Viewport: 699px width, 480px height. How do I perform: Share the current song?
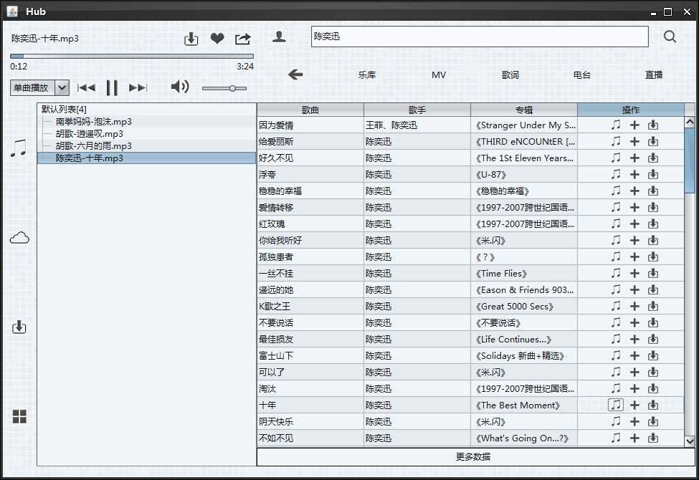click(242, 39)
